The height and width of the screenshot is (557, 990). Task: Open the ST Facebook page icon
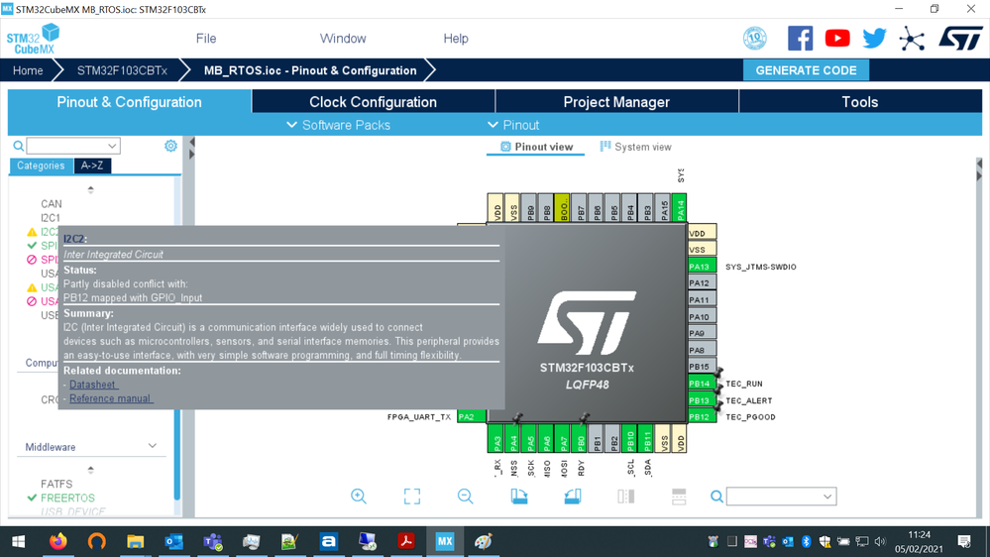800,39
